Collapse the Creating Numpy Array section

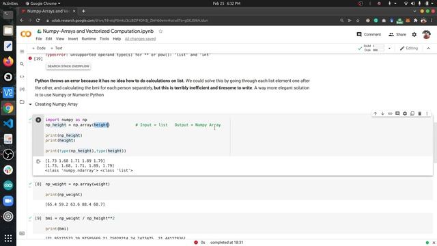point(30,105)
